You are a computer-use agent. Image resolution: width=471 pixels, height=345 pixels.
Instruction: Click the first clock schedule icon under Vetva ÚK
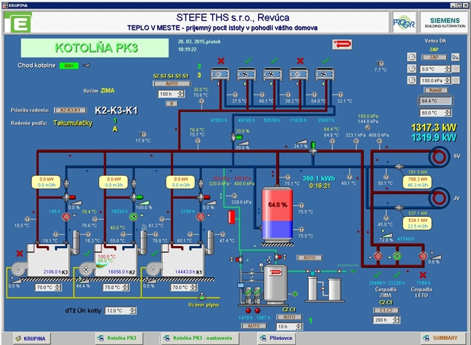(x=411, y=57)
